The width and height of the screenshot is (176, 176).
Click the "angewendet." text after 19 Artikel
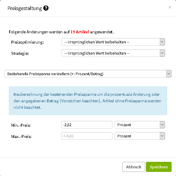(102, 32)
